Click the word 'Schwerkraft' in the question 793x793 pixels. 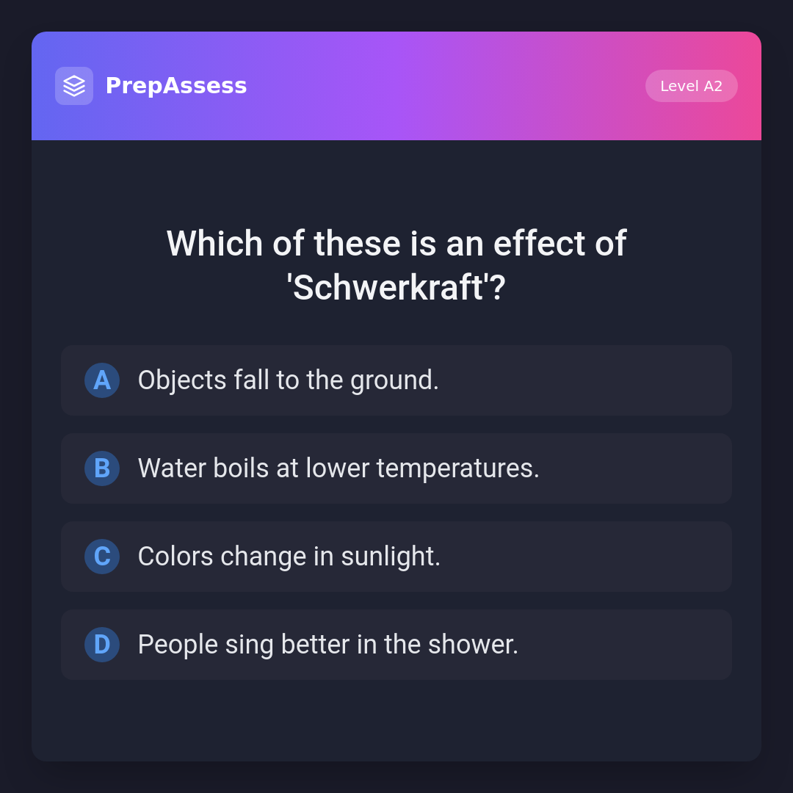388,288
